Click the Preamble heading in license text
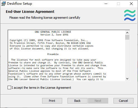138x108 pixels. 53,54
